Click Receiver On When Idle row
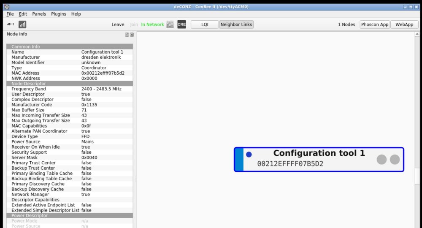This screenshot has width=422, height=228. [70, 147]
